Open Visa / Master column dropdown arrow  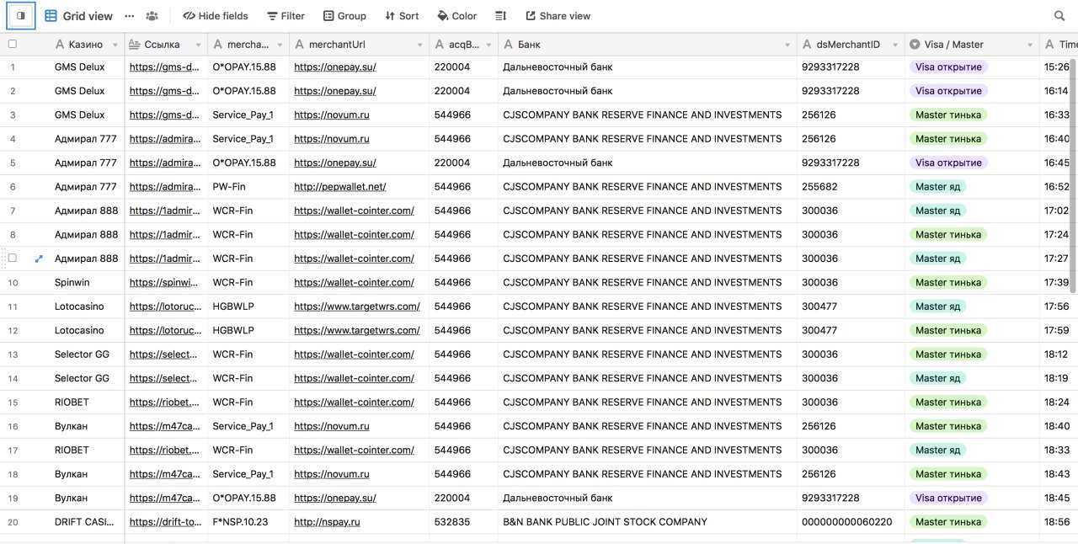click(1030, 45)
